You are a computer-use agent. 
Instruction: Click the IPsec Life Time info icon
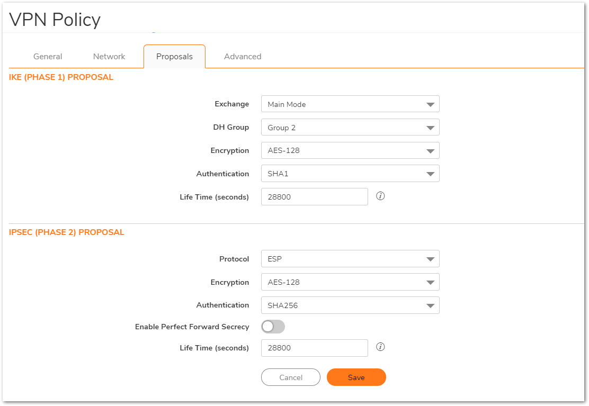click(380, 347)
